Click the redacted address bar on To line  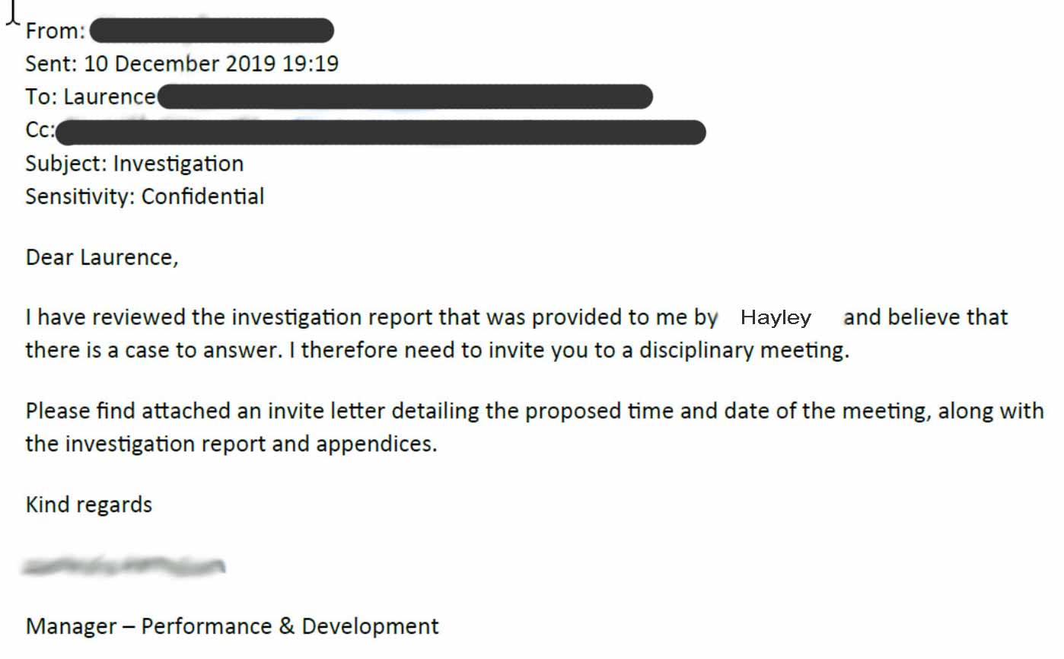(405, 97)
